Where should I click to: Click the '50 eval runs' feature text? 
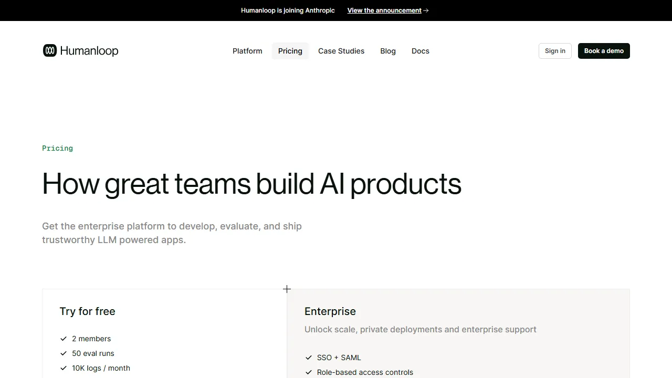point(93,353)
